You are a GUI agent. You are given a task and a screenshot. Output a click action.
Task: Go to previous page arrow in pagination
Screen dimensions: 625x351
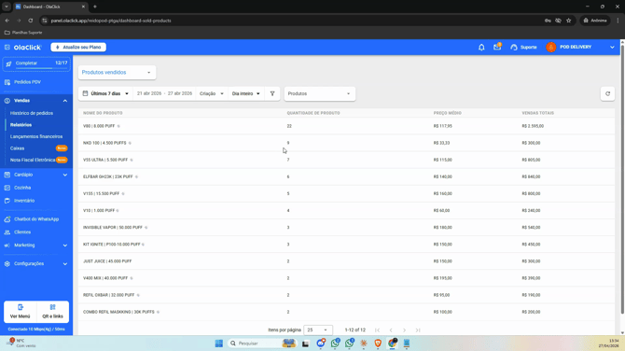tap(391, 330)
